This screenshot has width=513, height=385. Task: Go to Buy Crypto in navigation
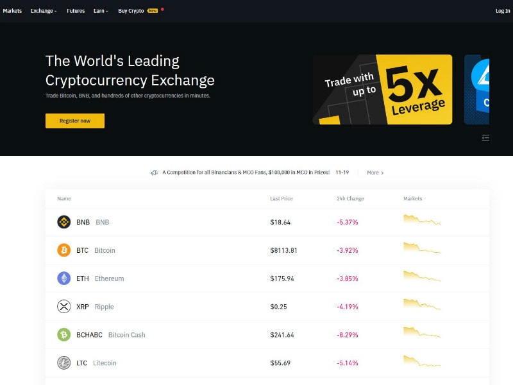[x=131, y=11]
